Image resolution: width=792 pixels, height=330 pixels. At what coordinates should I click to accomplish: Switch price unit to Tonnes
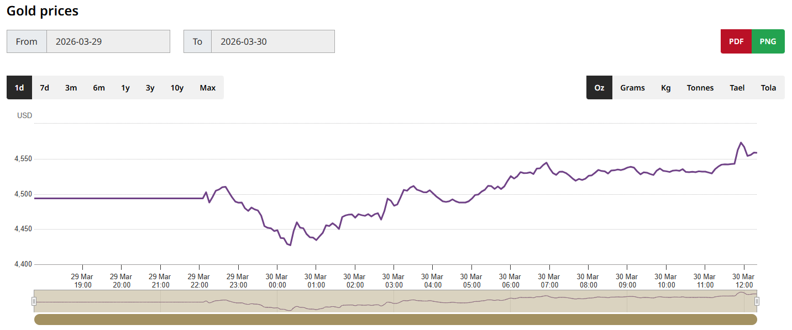pos(700,88)
